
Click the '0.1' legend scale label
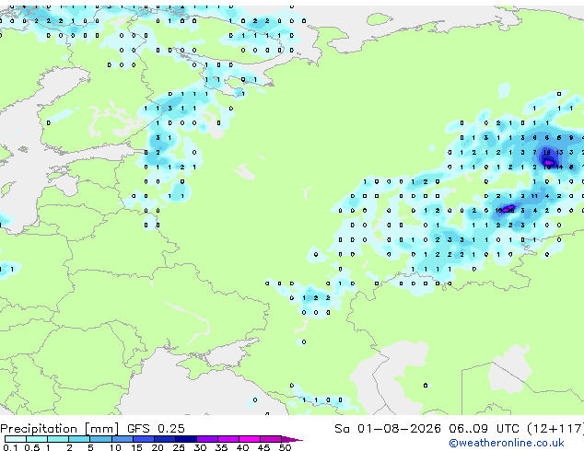coord(11,447)
